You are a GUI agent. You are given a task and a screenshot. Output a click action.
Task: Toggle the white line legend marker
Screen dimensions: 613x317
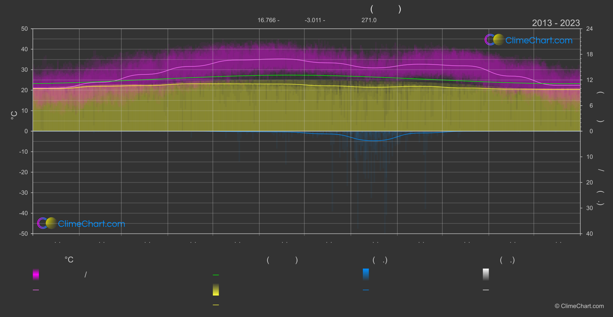(x=486, y=290)
